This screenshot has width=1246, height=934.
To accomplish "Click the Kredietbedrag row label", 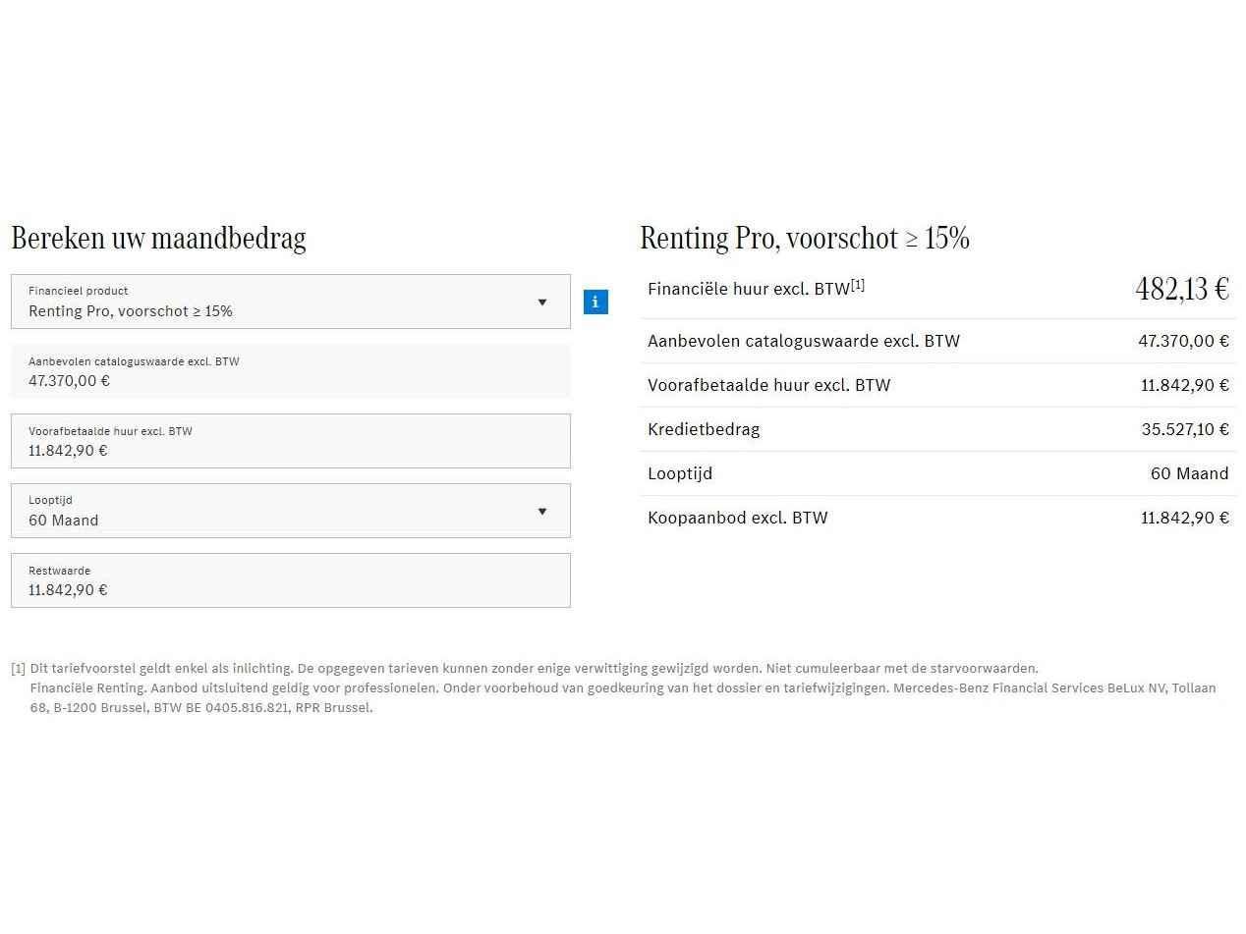I will 704,429.
